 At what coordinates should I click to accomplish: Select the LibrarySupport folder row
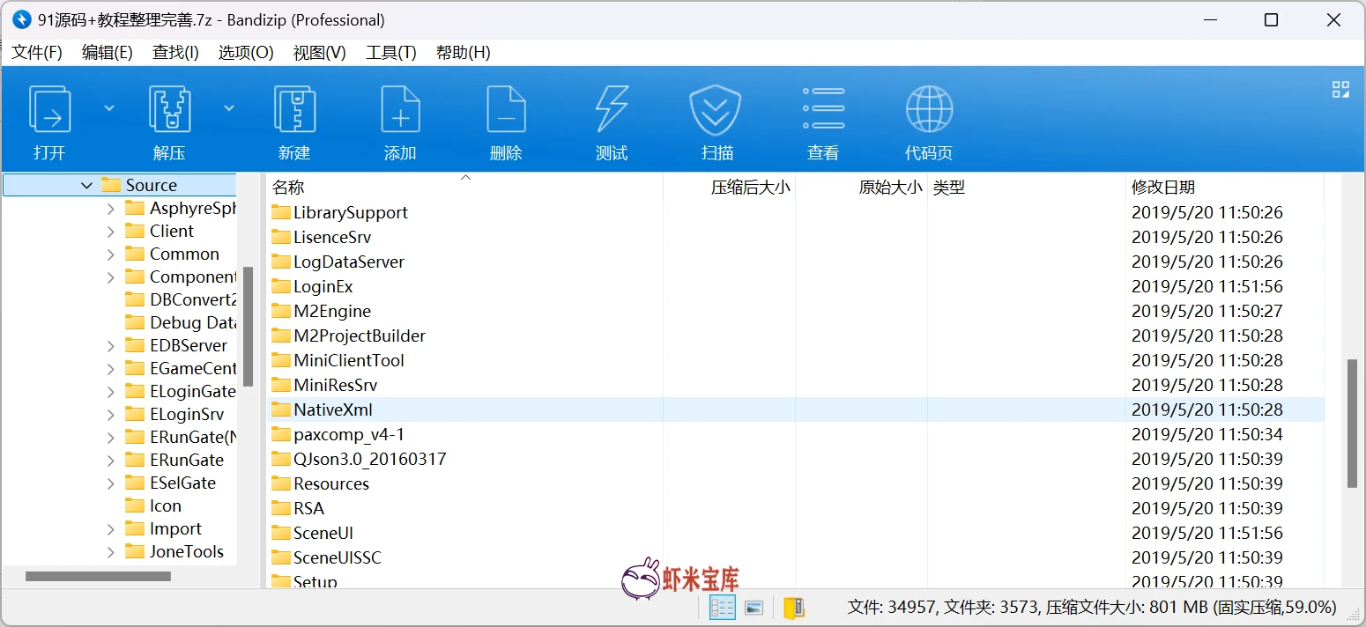(795, 212)
